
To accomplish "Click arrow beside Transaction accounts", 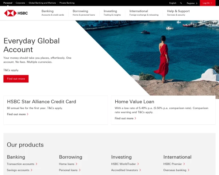I will pos(36,164).
